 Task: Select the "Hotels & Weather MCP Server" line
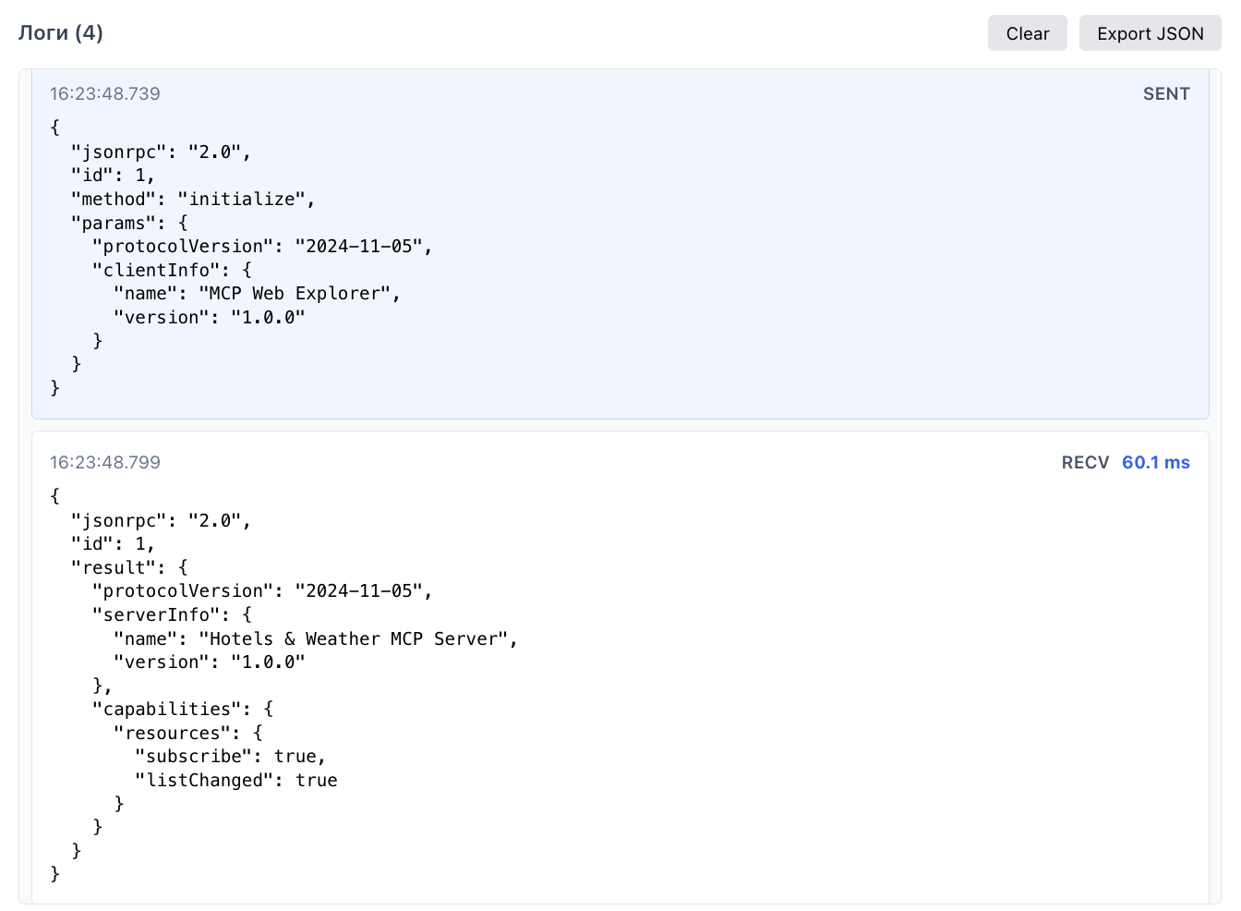(315, 638)
